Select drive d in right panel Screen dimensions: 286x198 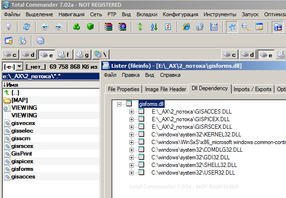(x=248, y=54)
